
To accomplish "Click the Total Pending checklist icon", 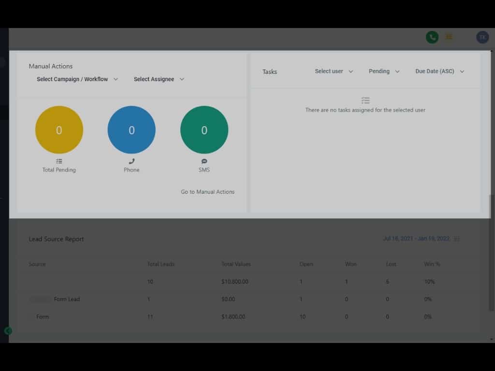I will coord(59,161).
